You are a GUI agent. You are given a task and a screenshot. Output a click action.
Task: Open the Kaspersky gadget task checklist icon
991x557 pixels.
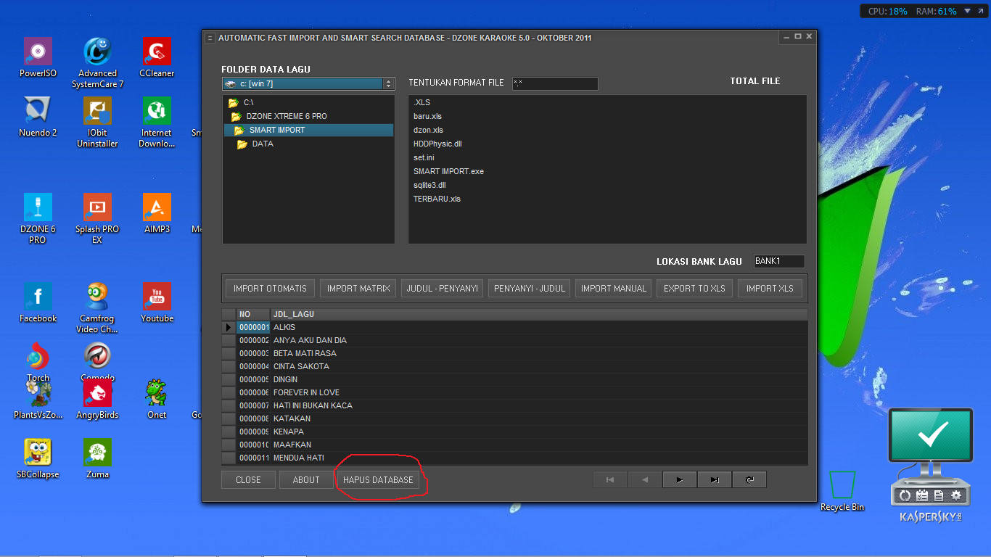pos(922,495)
